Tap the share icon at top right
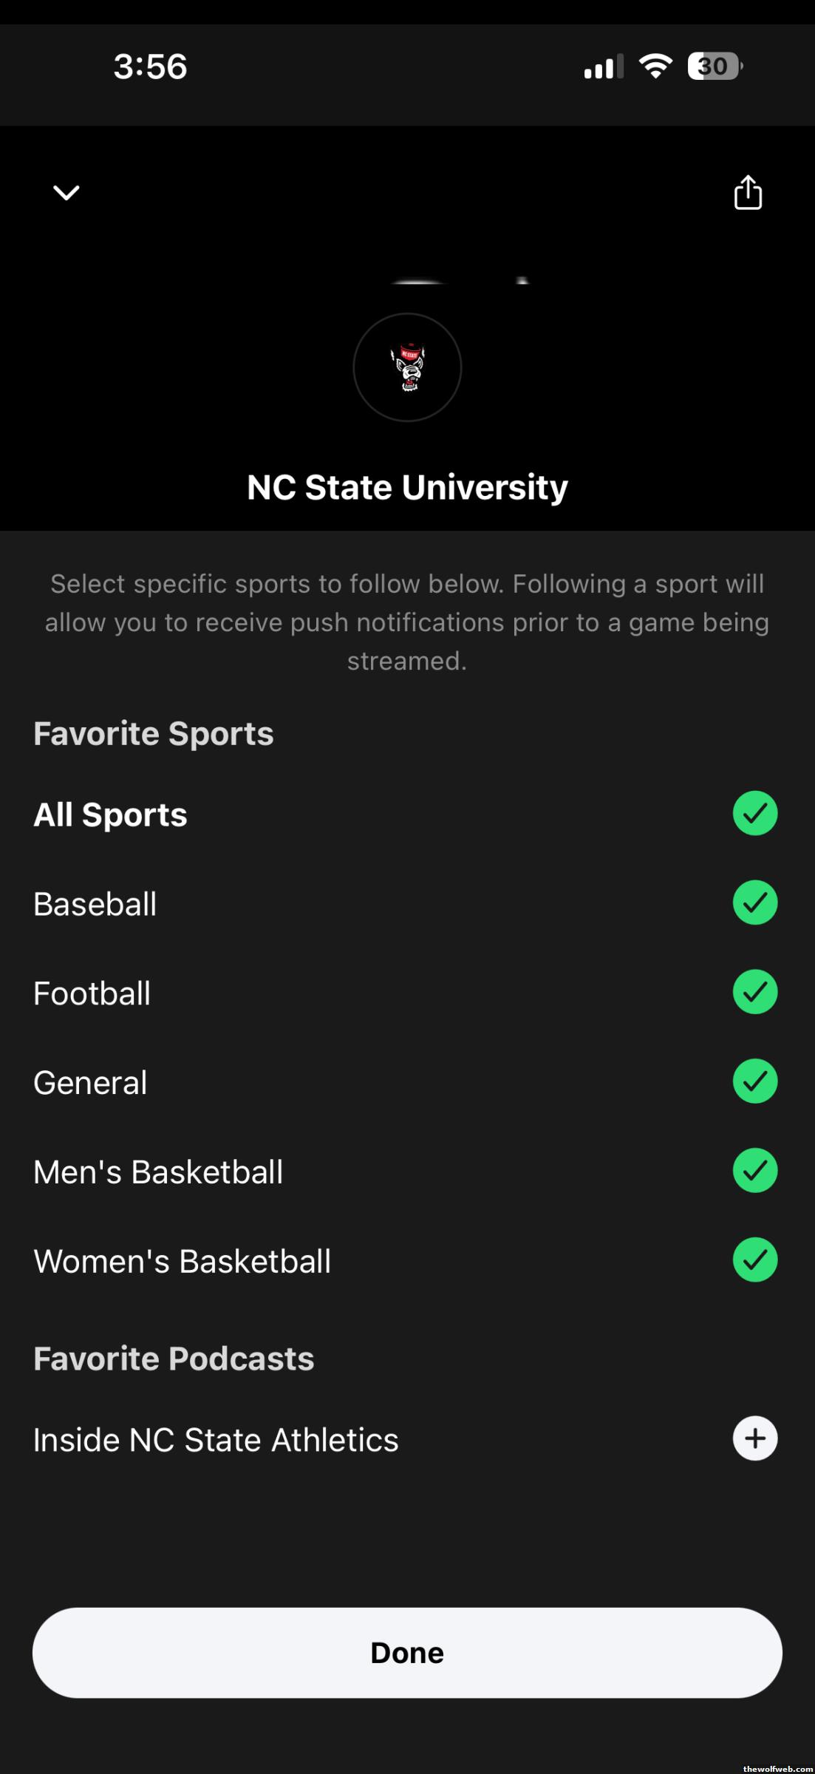This screenshot has height=1774, width=815. (x=748, y=193)
